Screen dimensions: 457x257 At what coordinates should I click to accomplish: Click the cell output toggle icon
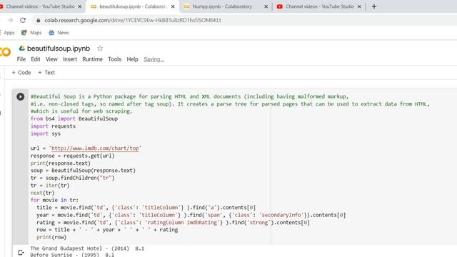[x=21, y=252]
